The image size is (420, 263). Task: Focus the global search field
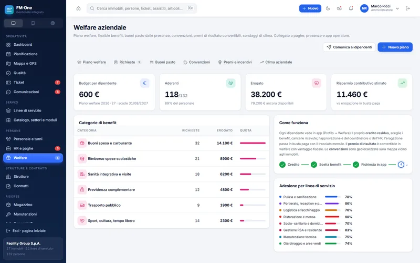pos(142,8)
